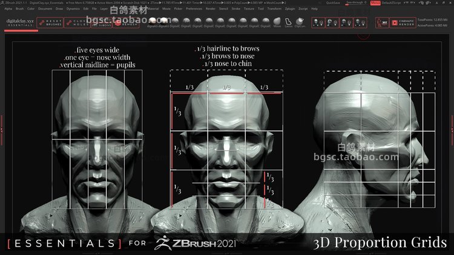Expand the left side tray divider
The height and width of the screenshot is (255, 454).
(1, 130)
